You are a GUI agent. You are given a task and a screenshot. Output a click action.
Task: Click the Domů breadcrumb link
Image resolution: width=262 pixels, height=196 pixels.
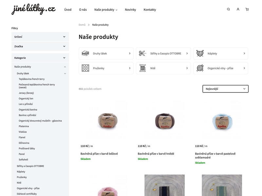pyautogui.click(x=82, y=25)
